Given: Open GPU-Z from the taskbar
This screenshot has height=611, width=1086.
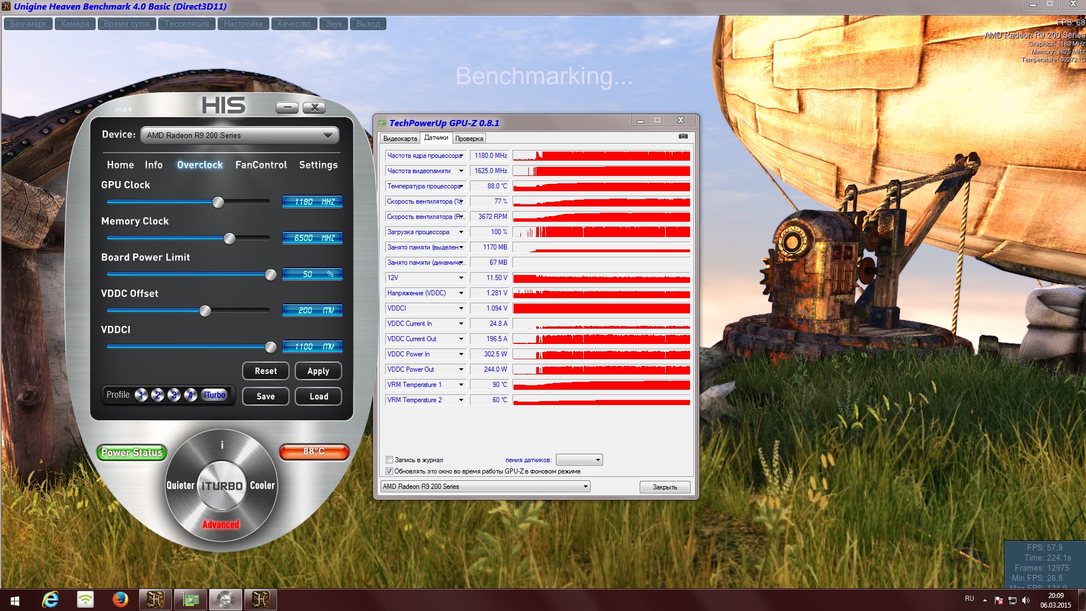Looking at the screenshot, I should click(191, 599).
